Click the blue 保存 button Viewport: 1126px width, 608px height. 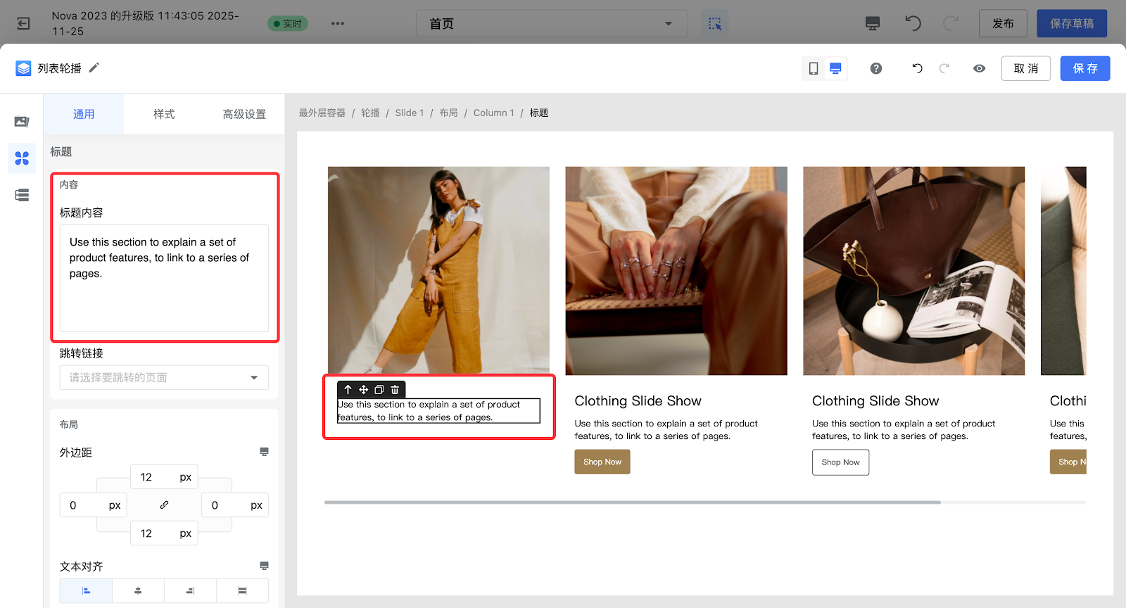pyautogui.click(x=1084, y=68)
